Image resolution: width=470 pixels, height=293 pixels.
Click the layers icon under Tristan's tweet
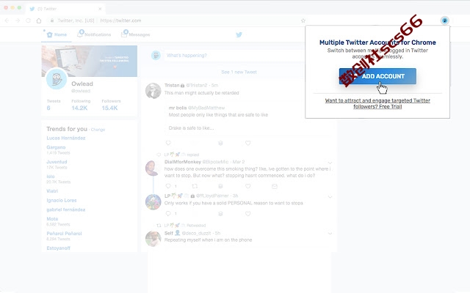pyautogui.click(x=220, y=143)
